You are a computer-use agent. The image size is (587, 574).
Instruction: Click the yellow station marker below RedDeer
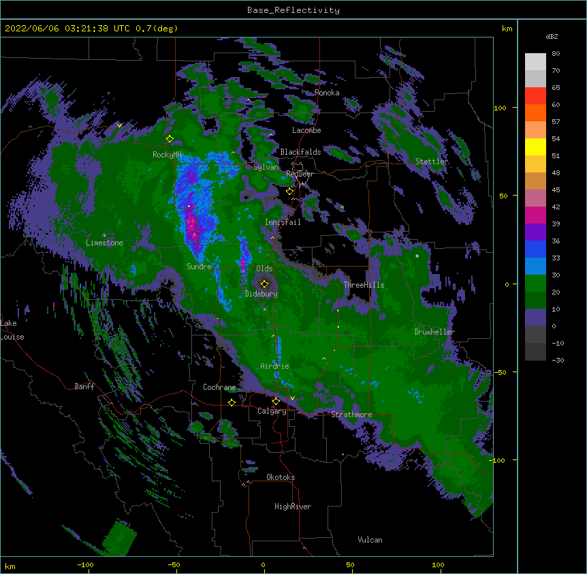coord(290,192)
